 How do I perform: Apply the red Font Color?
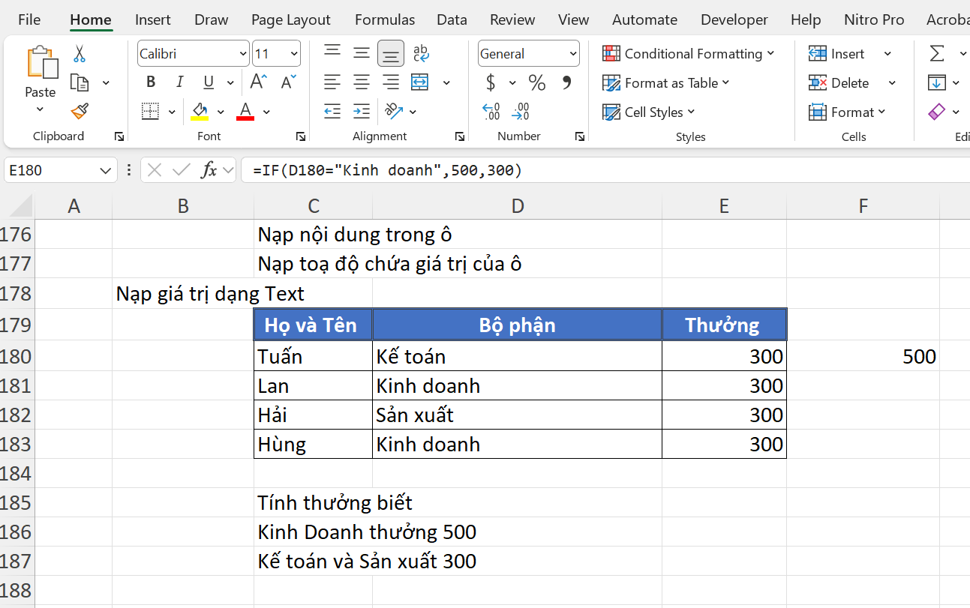tap(245, 112)
